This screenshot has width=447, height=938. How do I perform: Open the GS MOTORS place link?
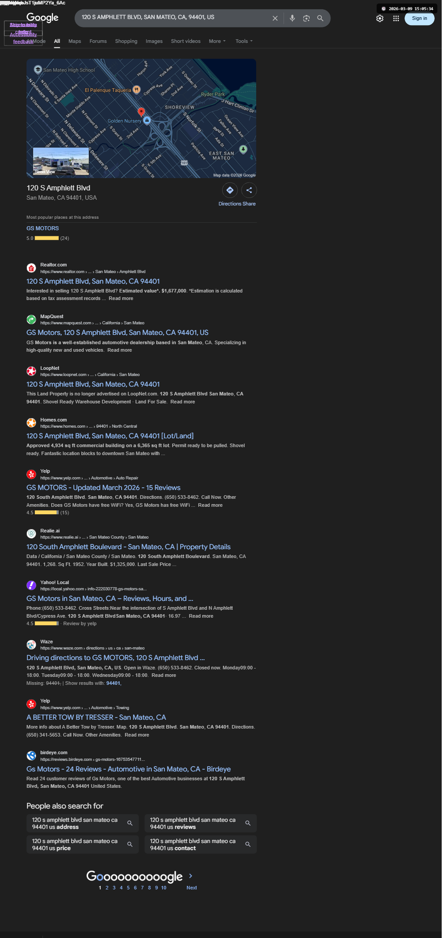[42, 228]
